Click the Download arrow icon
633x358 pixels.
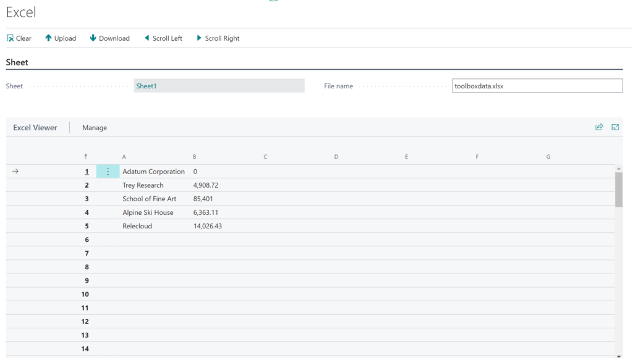click(93, 38)
